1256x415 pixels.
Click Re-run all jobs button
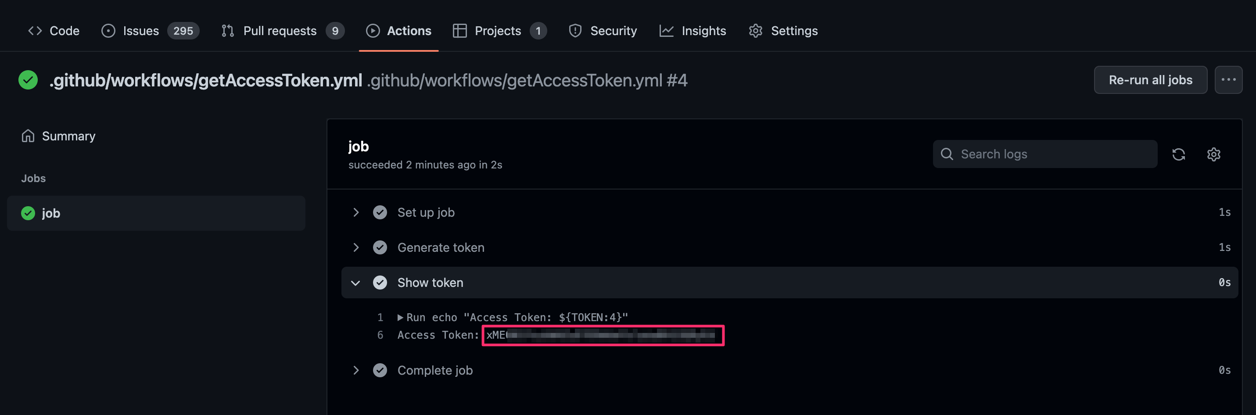pos(1150,80)
